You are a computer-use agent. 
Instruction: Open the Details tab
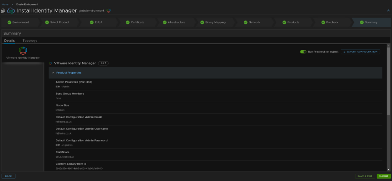pyautogui.click(x=9, y=40)
